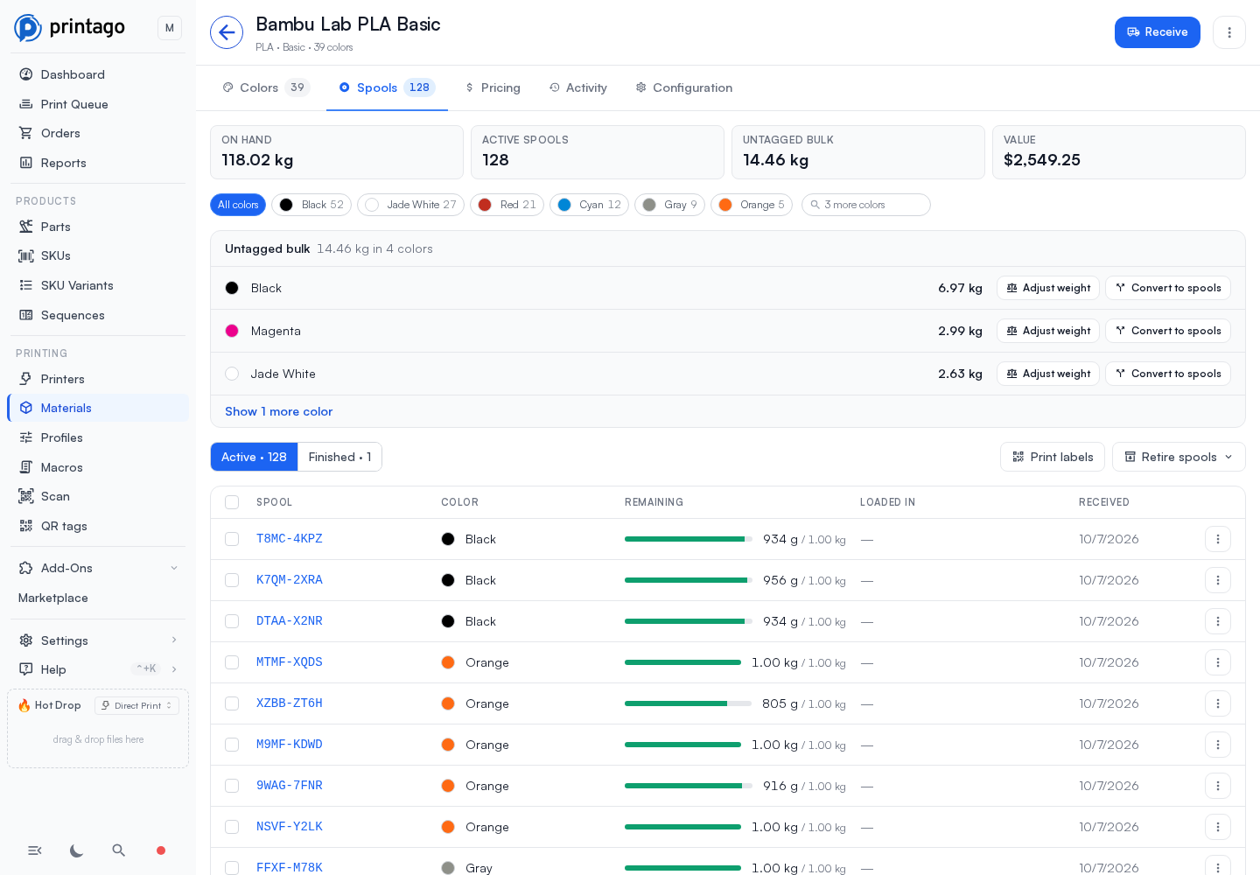Check the box for spool 9WAG-7FNR
The height and width of the screenshot is (875, 1260).
(x=232, y=786)
